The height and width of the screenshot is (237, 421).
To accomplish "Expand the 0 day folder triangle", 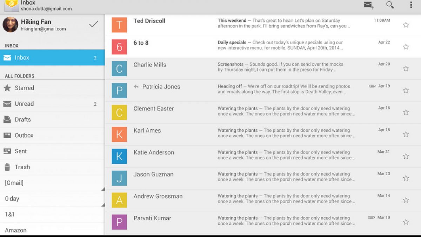I will 103,205.
